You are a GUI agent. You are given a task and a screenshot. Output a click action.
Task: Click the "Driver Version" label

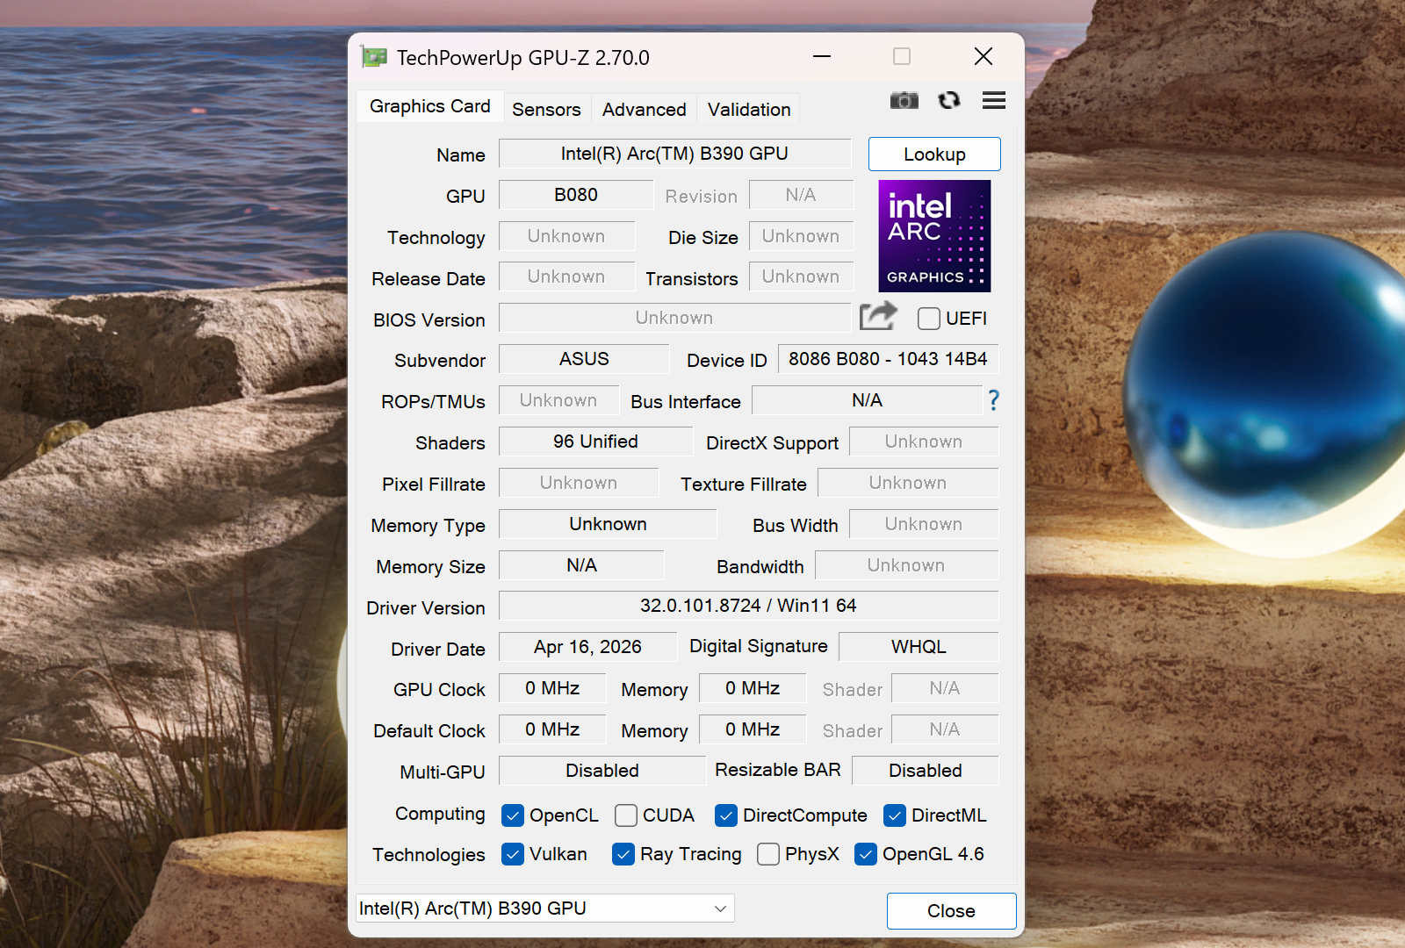pos(426,607)
